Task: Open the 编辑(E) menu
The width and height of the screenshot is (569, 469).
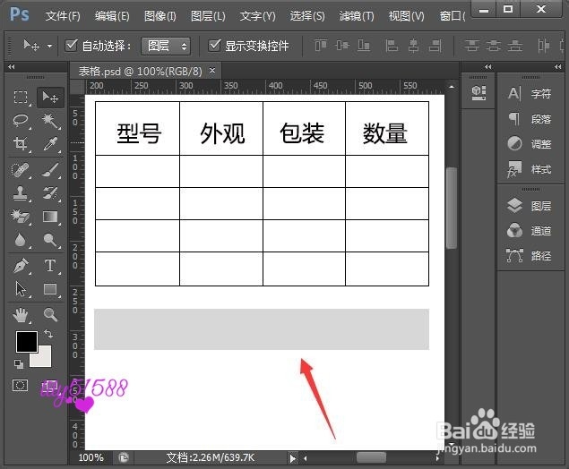Action: tap(112, 16)
